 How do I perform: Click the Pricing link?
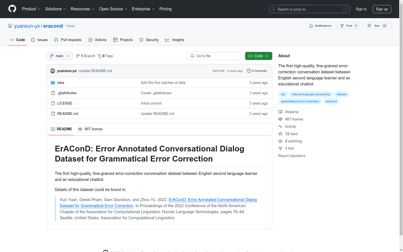tap(165, 9)
